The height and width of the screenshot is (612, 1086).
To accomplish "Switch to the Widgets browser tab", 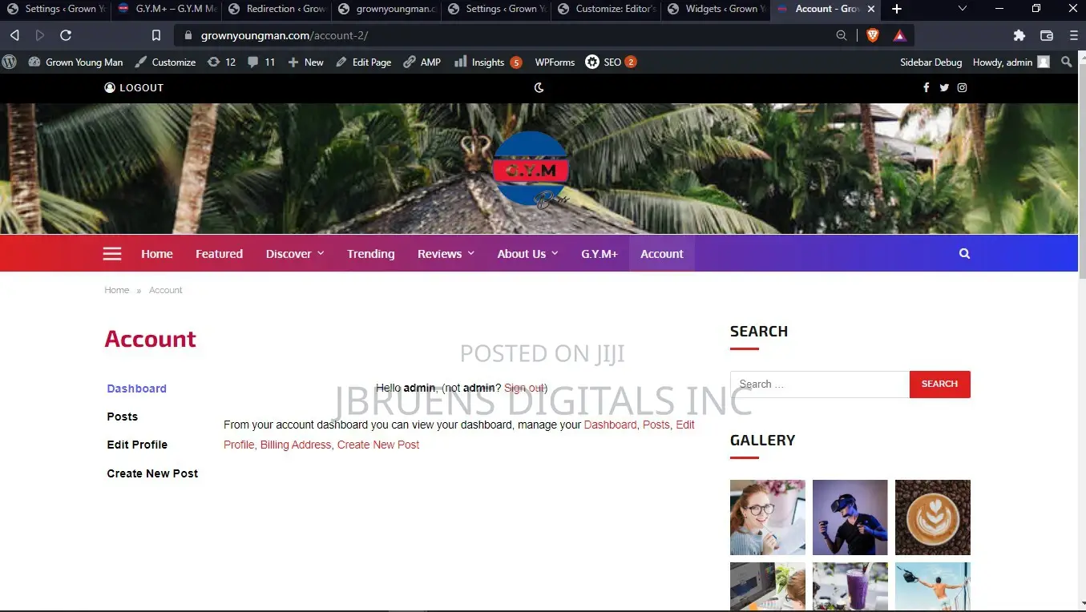I will coord(716,9).
